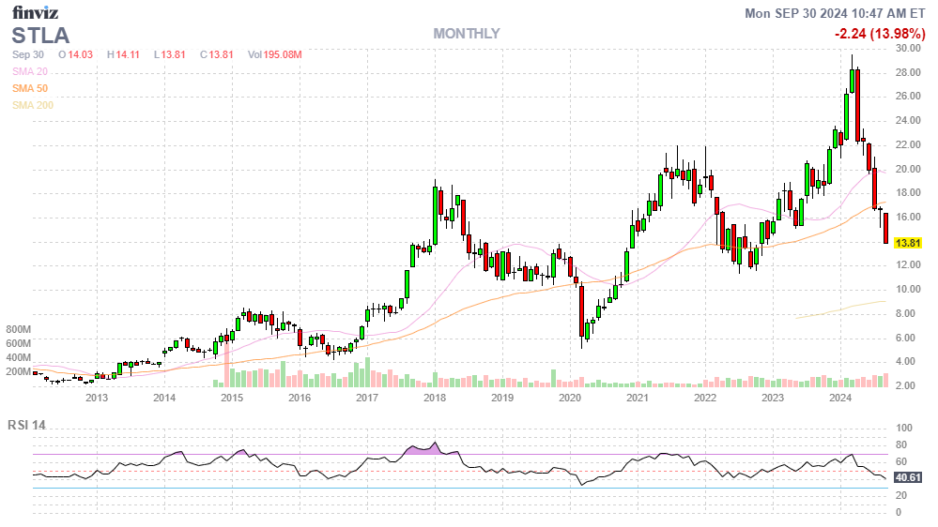Click the Vol 195.08M readout

(274, 55)
